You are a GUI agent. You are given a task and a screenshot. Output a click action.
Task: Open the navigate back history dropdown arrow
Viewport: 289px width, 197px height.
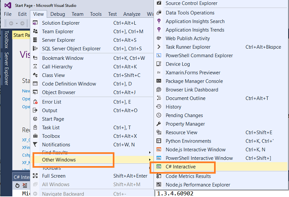click(x=17, y=24)
